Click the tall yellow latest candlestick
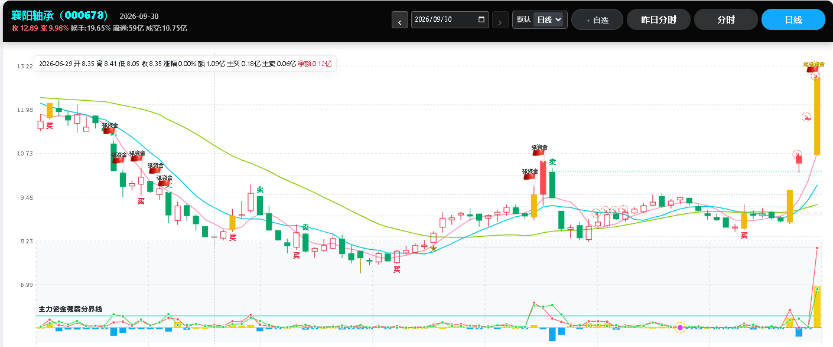The image size is (833, 347). point(817,115)
